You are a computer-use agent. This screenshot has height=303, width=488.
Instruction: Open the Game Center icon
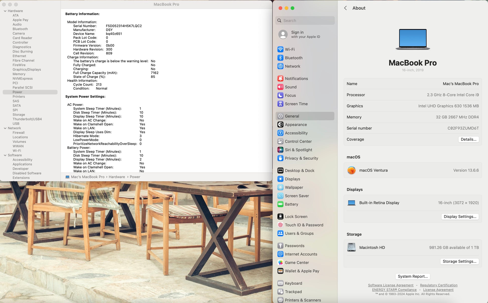pos(280,262)
